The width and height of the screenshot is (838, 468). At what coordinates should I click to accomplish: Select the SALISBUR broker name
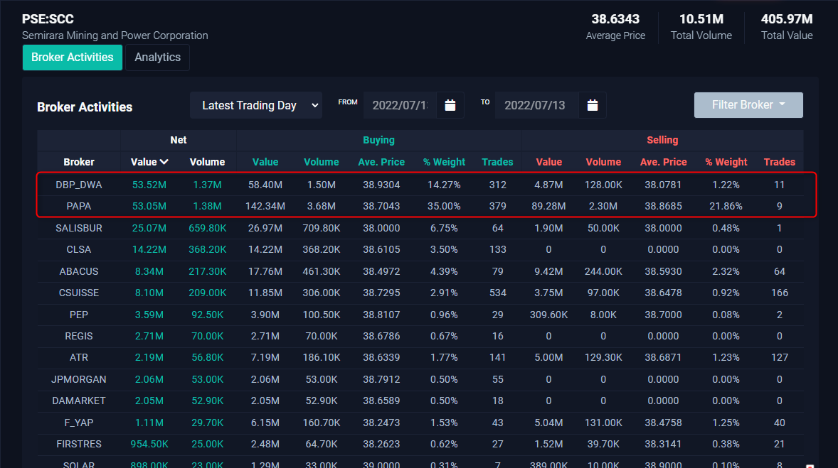pos(78,228)
